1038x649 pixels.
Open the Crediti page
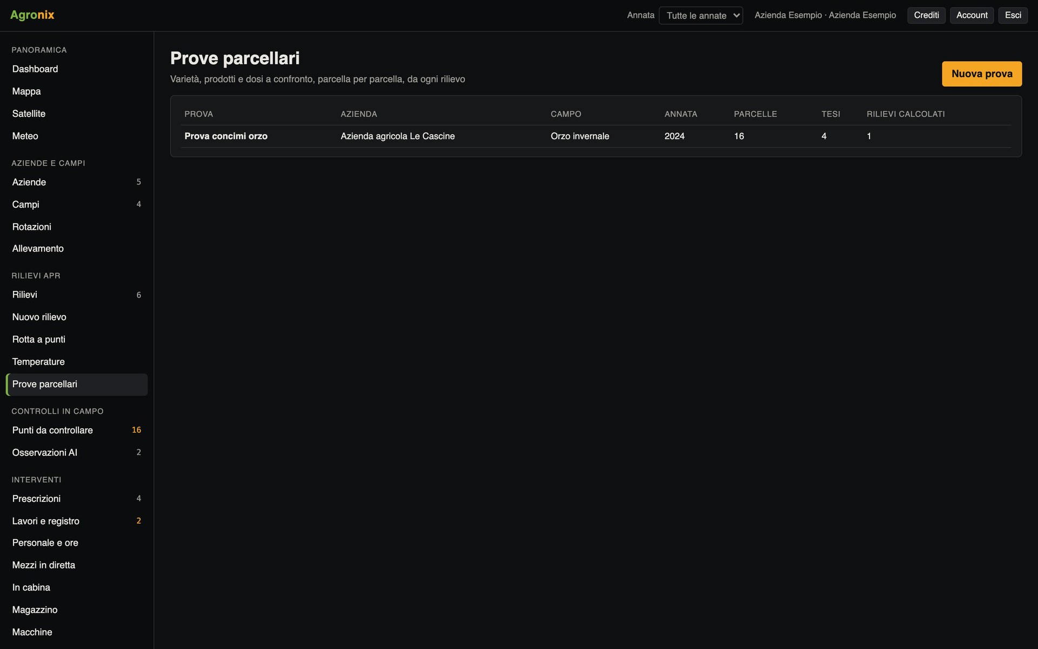point(926,15)
